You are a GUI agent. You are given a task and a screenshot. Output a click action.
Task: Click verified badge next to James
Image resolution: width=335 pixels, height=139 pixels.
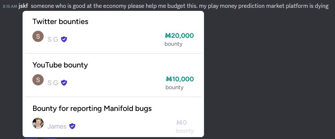coord(72,126)
